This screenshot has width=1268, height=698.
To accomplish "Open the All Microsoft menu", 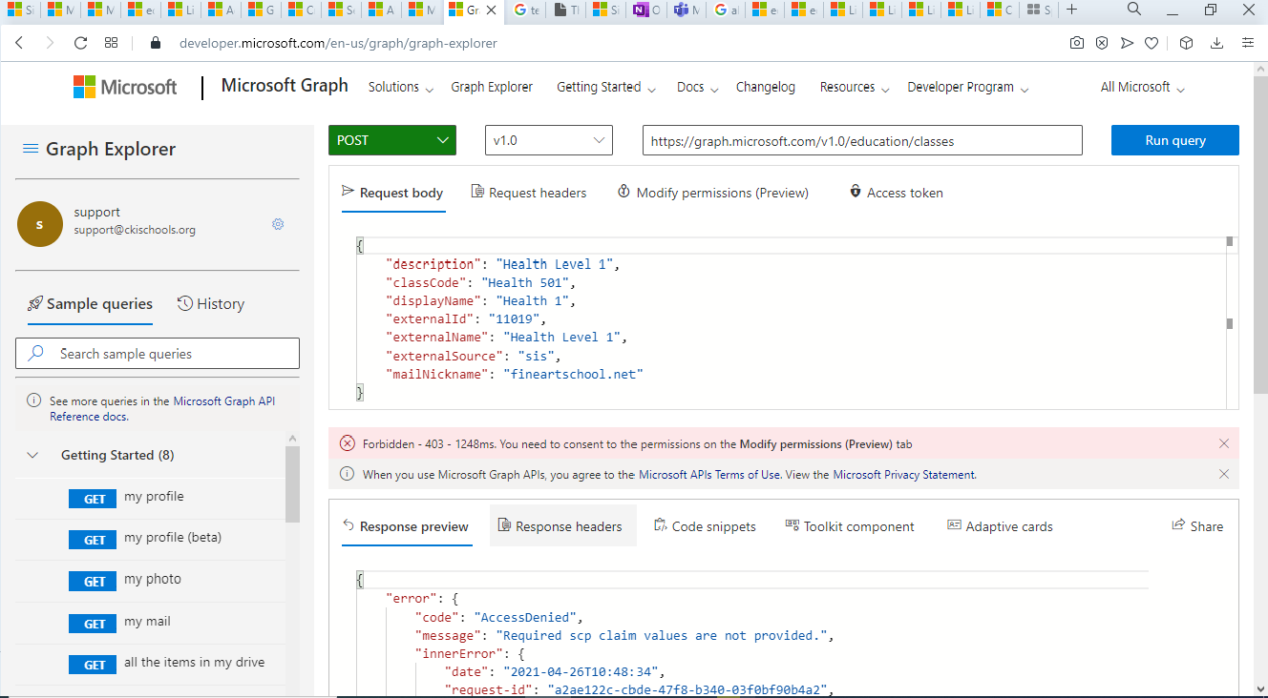I will (1143, 87).
